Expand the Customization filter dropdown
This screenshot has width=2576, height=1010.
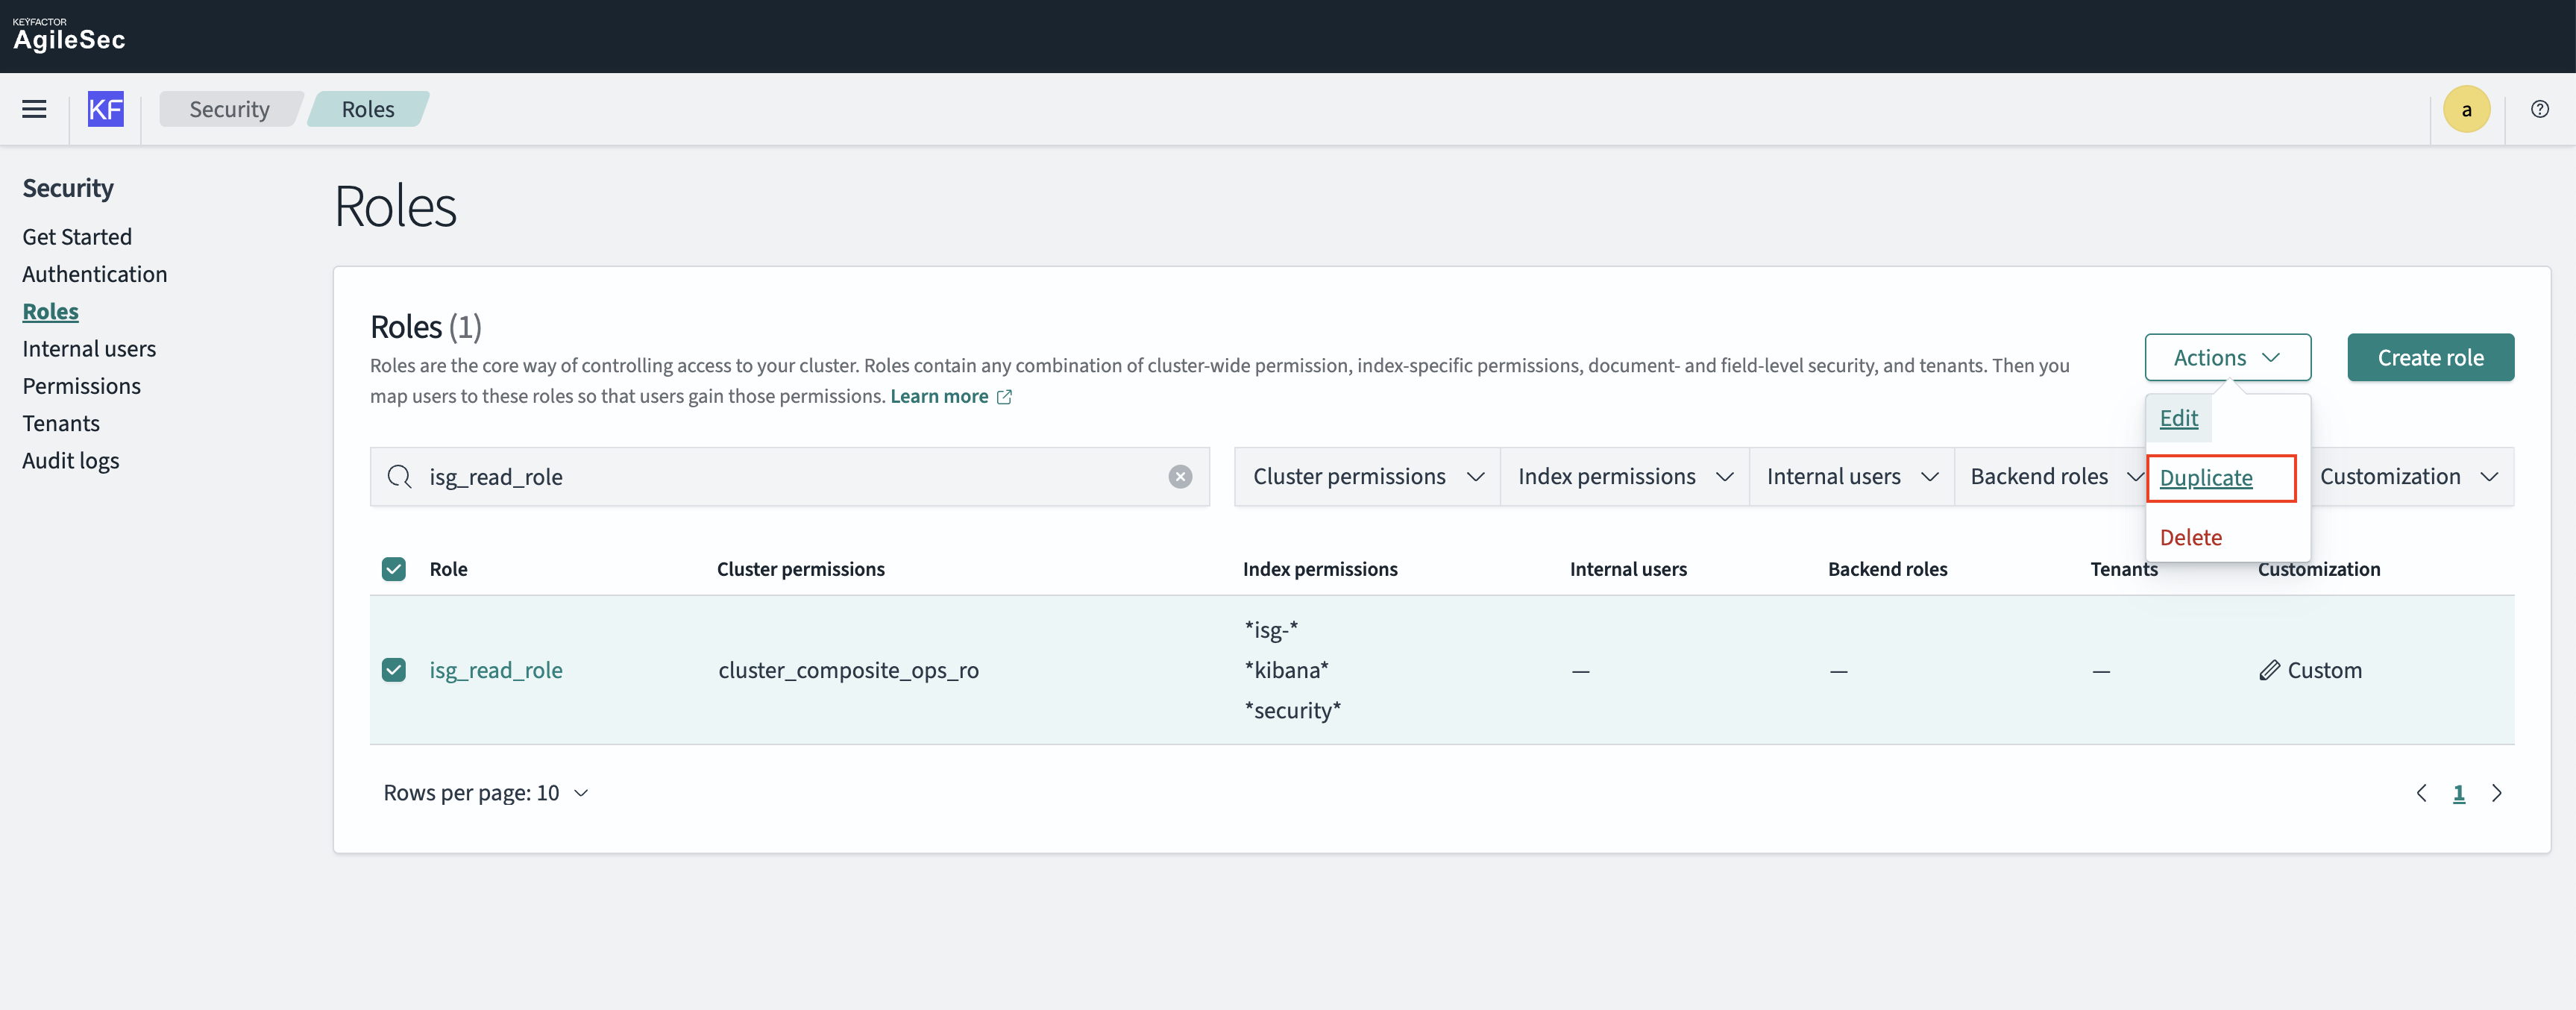[x=2408, y=477]
